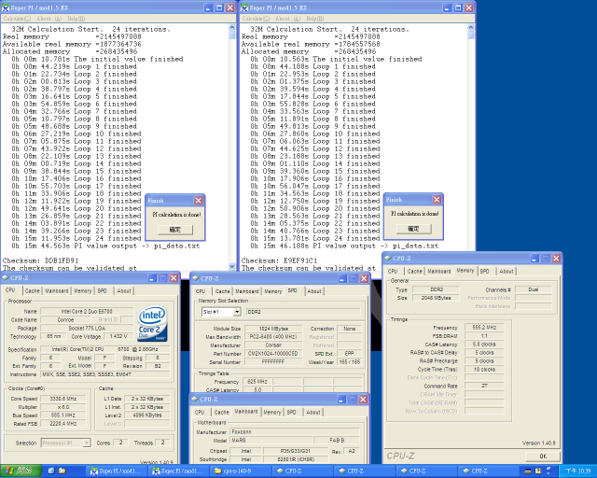597x478 pixels.
Task: Open the Processor #1 selection dropdown
Action: [x=87, y=443]
